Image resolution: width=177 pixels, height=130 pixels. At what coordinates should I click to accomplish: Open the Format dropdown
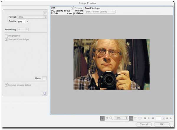click(x=32, y=17)
